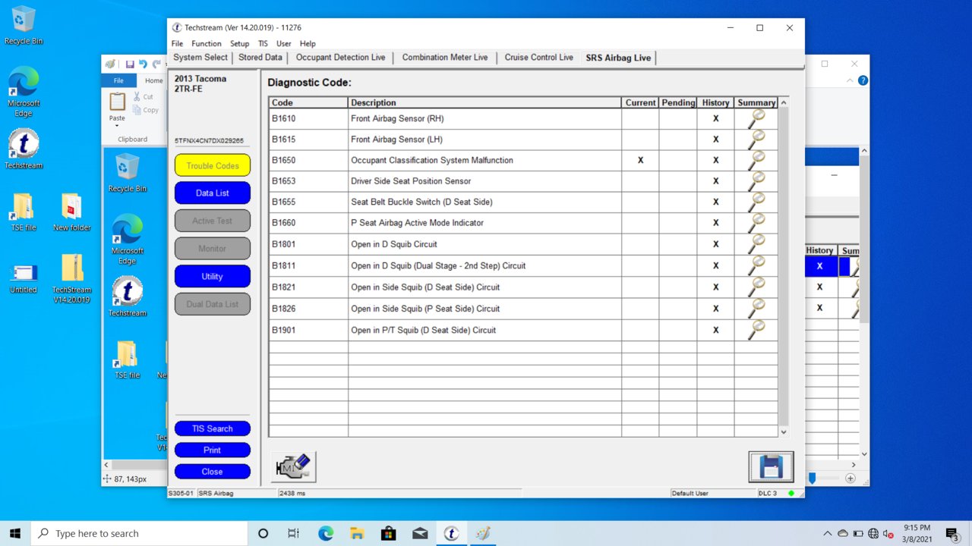Open the Windows Start menu
Image resolution: width=972 pixels, height=546 pixels.
click(15, 533)
